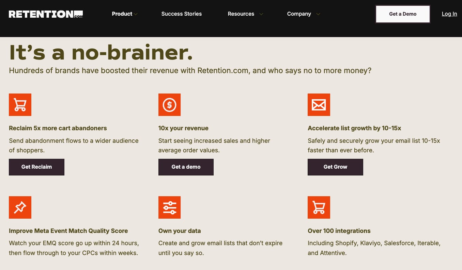Click the pushpin icon for Meta Event Match
462x270 pixels.
(20, 207)
